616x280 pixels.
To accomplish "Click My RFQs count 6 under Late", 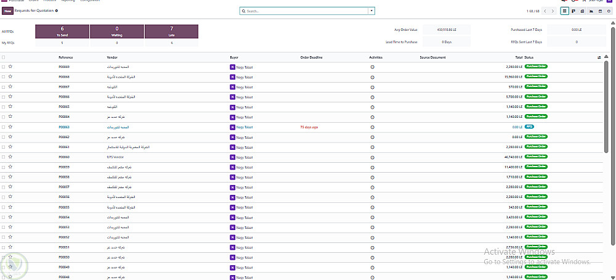I will (172, 43).
